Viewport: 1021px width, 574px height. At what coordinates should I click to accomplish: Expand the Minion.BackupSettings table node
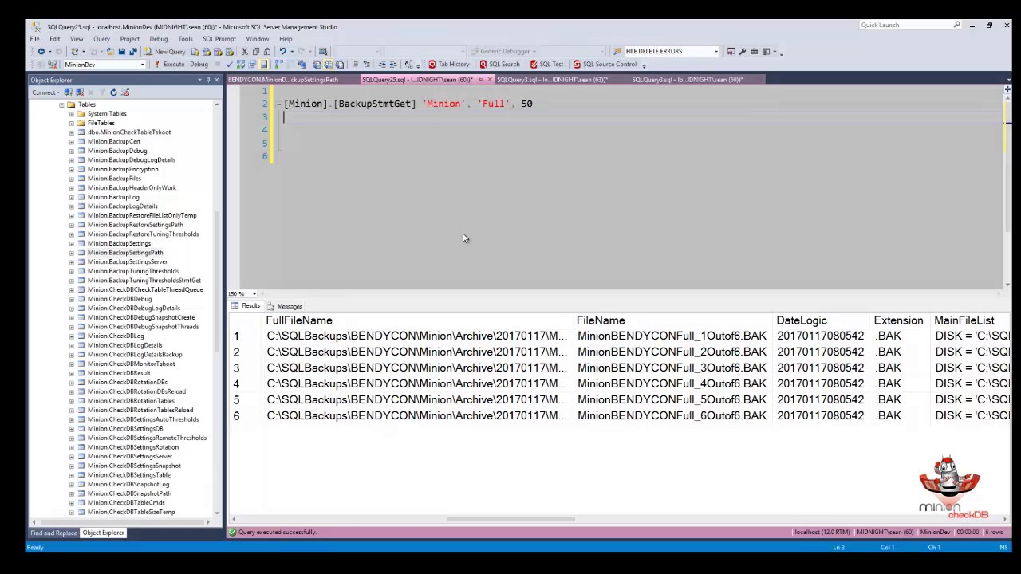pos(71,243)
